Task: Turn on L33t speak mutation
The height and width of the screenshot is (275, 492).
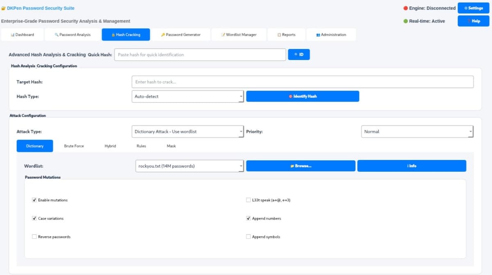Action: coord(248,200)
